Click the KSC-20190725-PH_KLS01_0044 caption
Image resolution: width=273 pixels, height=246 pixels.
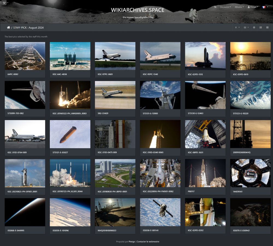pos(67,191)
